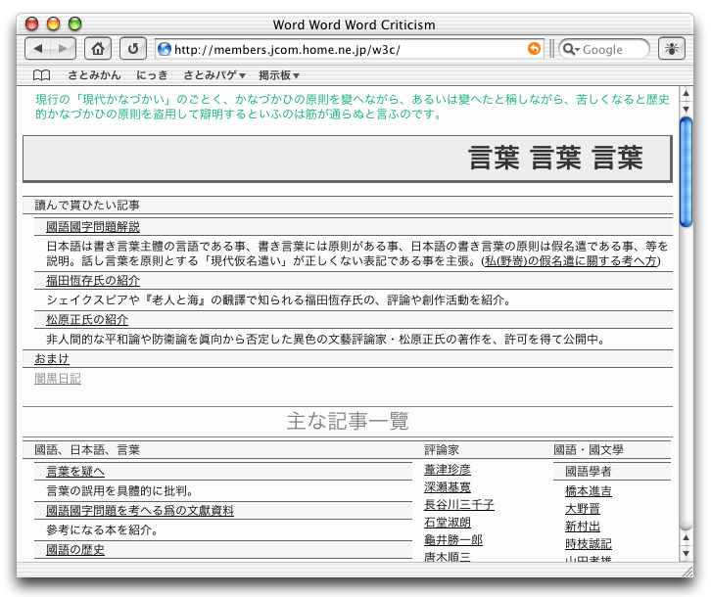The image size is (711, 597).
Task: Open the Google search magnifier dropdown
Action: (x=571, y=49)
